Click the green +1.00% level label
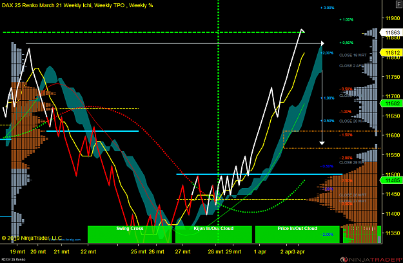403x263 pixels. tap(346, 19)
